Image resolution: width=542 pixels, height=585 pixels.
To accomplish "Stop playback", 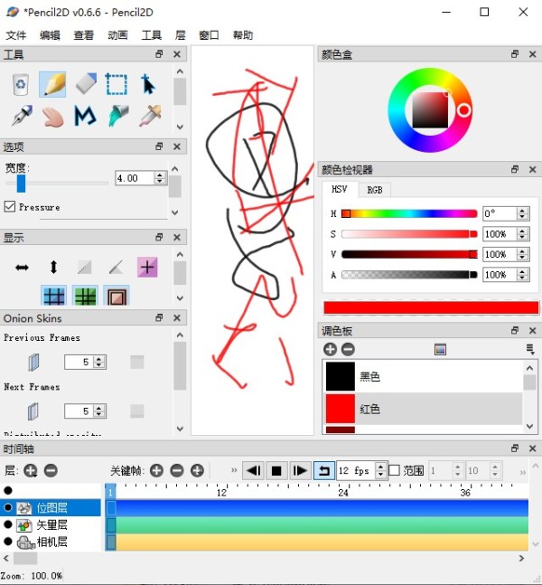I will (x=276, y=470).
